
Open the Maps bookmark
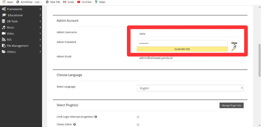100,2
